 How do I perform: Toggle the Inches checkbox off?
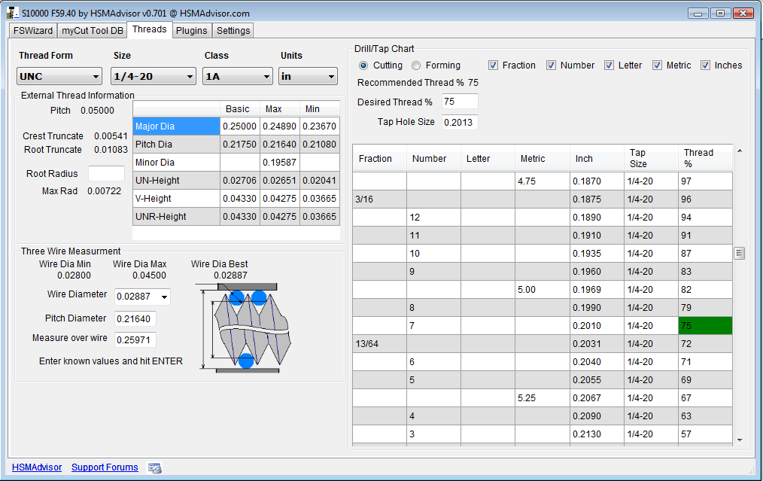click(x=706, y=65)
